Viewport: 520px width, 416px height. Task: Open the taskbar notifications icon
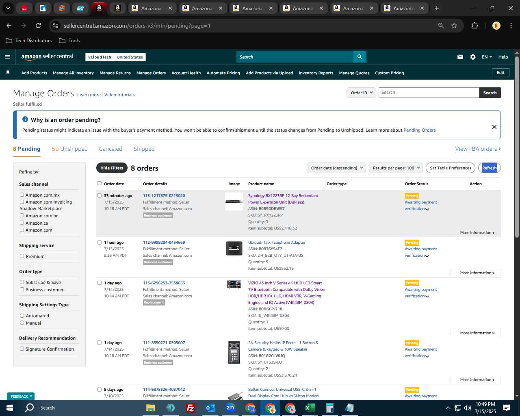tap(507, 408)
